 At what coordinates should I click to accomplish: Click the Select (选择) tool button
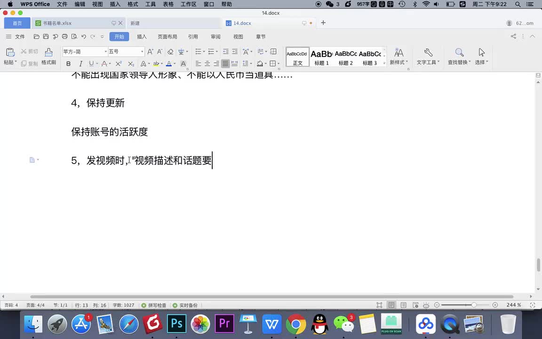481,56
